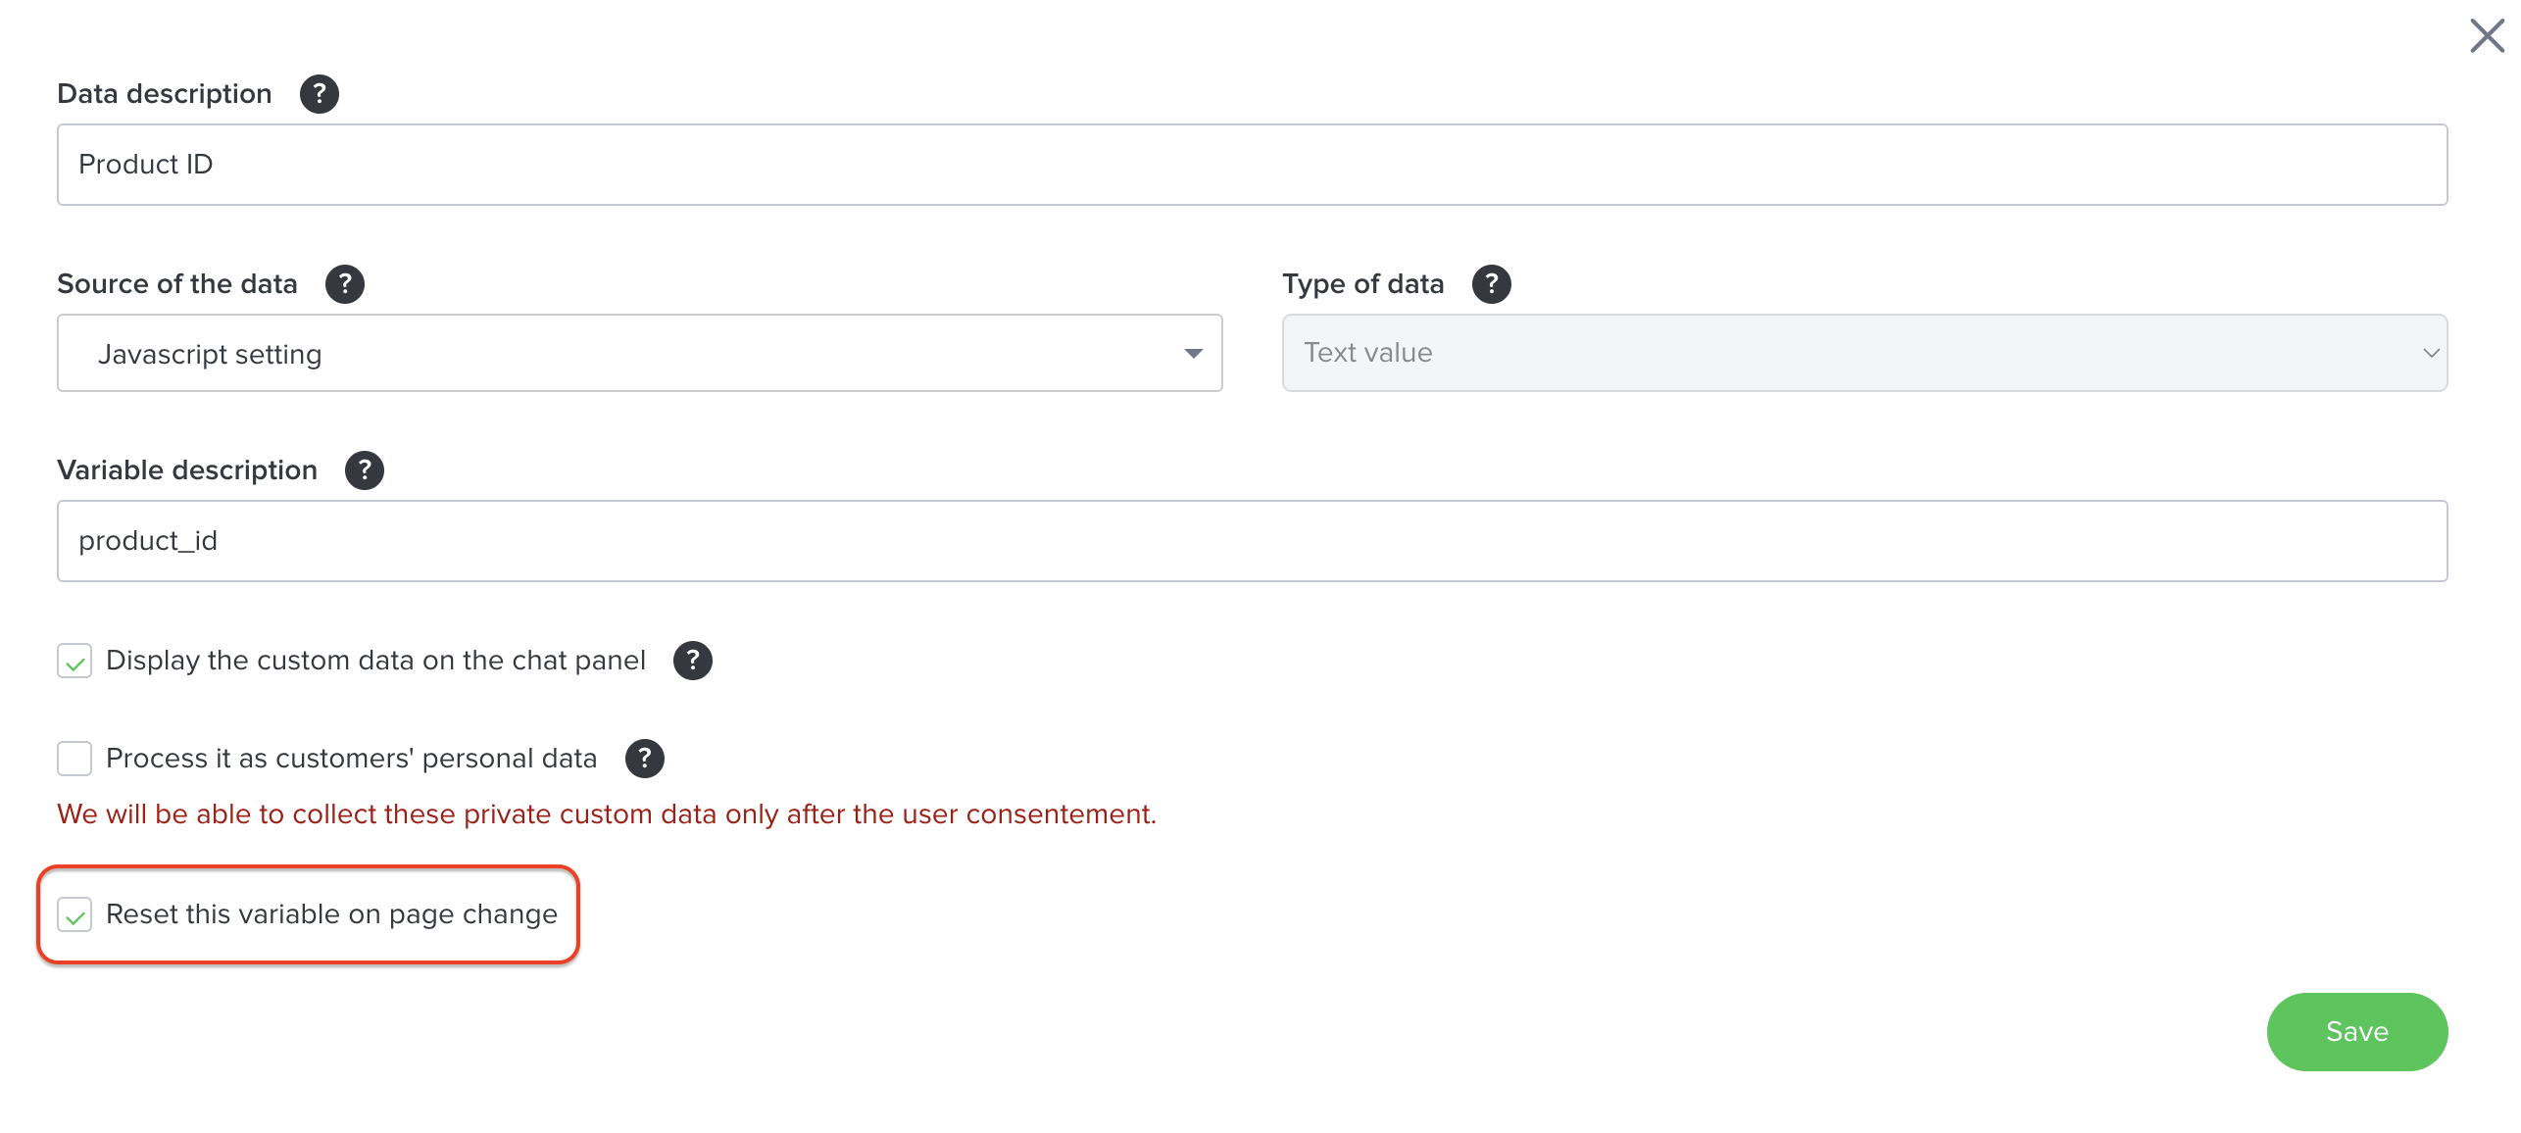Click help icon next to Data description
Viewport: 2521px width, 1133px height.
[319, 94]
